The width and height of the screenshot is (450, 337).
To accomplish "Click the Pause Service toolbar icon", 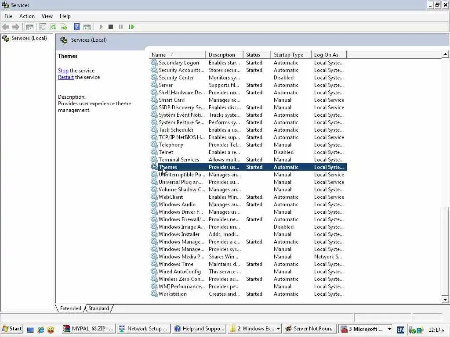I will tap(121, 27).
